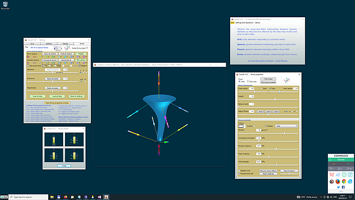Click the Facebook icon in the Comodo widget
The height and width of the screenshot is (200, 355).
pyautogui.click(x=343, y=187)
